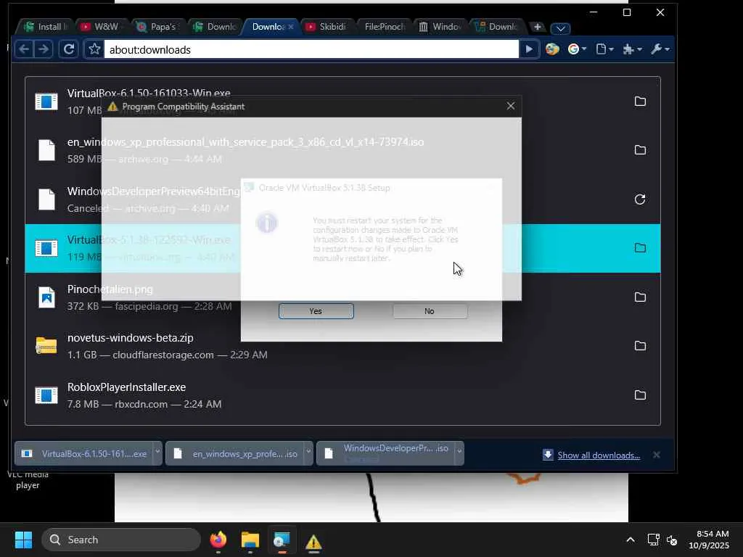Open containing folder for Windows XP iso

pos(640,150)
